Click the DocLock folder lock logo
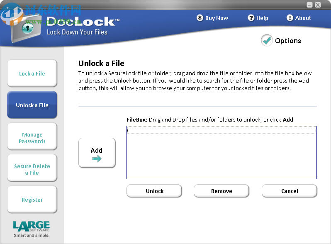This screenshot has width=331, height=244. [x=25, y=29]
